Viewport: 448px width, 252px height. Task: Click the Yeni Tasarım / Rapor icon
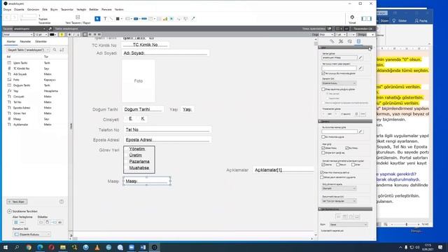(78, 17)
